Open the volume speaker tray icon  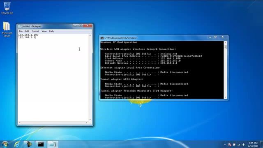(x=244, y=145)
